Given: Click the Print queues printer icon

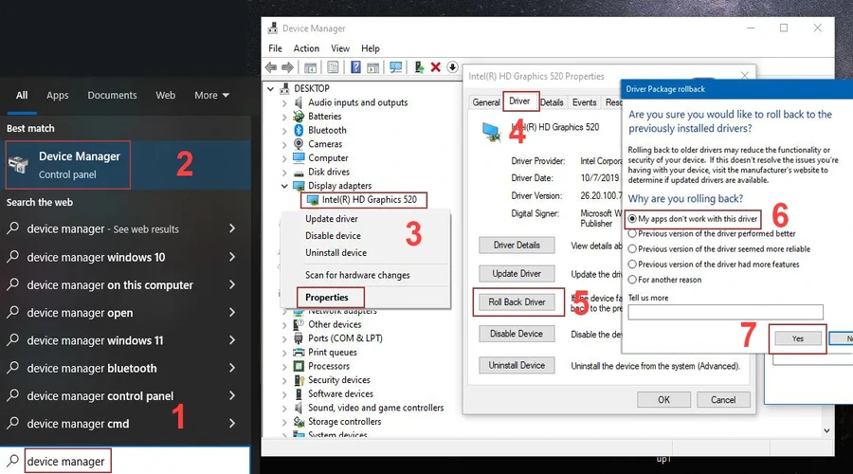Looking at the screenshot, I should coord(299,352).
